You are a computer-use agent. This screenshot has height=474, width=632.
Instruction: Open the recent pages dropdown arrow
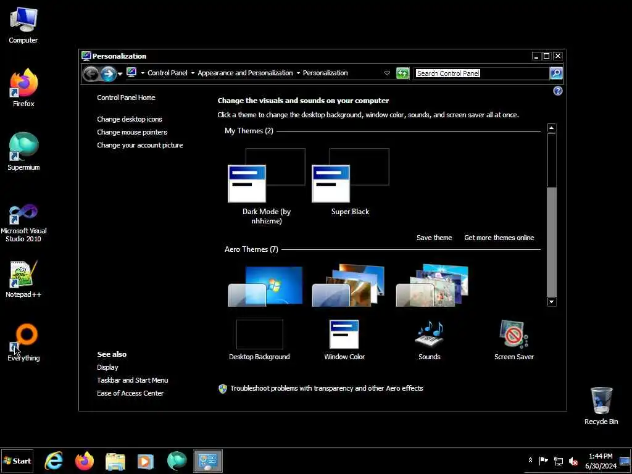pos(120,74)
